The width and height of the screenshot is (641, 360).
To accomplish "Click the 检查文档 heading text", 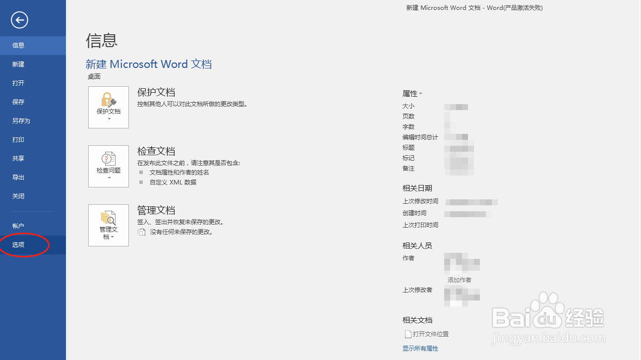I will 156,151.
